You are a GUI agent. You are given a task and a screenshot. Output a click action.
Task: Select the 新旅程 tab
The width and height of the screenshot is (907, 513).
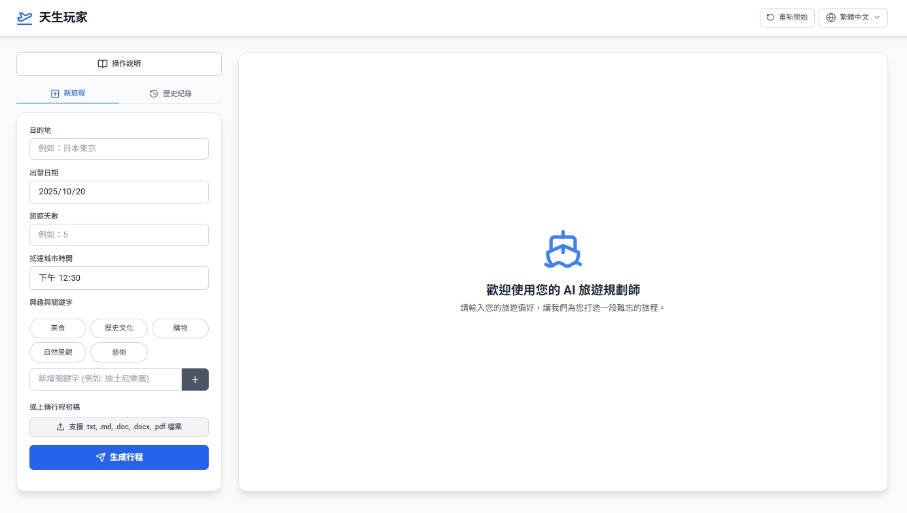coord(68,94)
